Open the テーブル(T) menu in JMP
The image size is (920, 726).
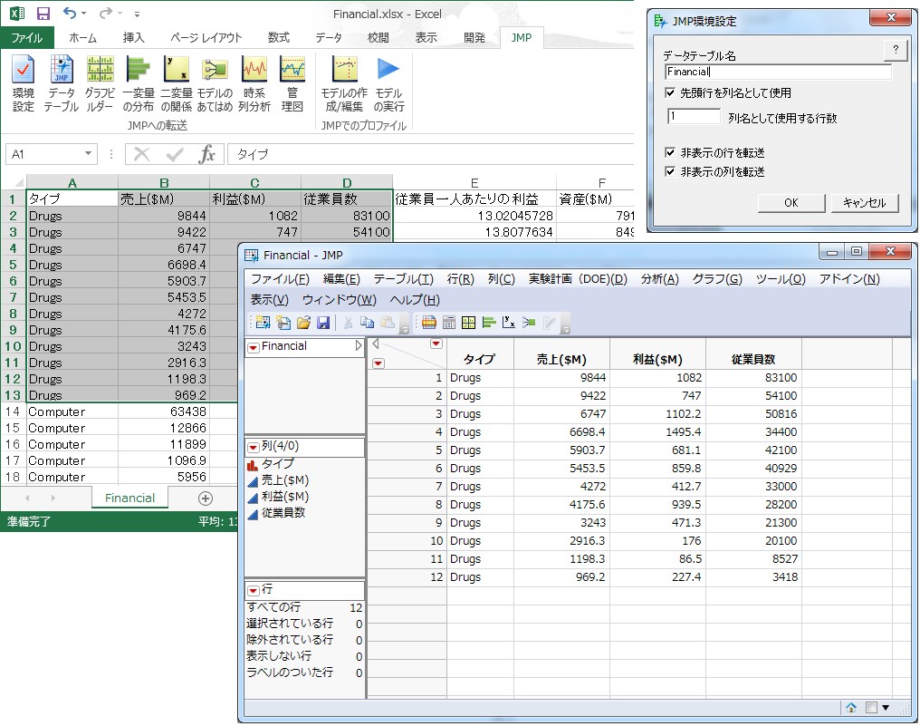[404, 279]
